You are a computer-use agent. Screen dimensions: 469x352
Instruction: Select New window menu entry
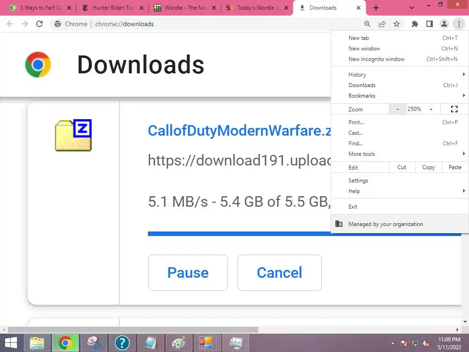399,49
